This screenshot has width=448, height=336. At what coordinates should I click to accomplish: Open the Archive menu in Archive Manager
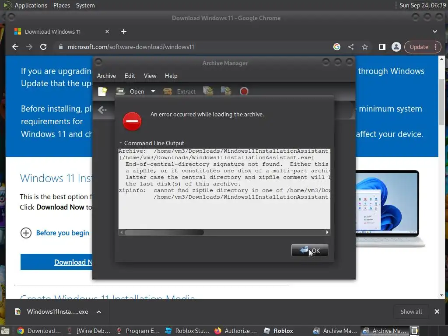pyautogui.click(x=106, y=76)
